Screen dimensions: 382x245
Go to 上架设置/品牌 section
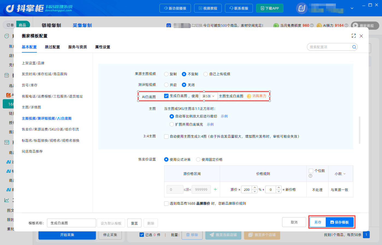coord(33,63)
